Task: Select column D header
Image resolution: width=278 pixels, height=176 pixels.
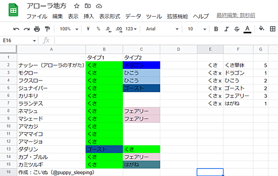Action: pyautogui.click(x=178, y=49)
